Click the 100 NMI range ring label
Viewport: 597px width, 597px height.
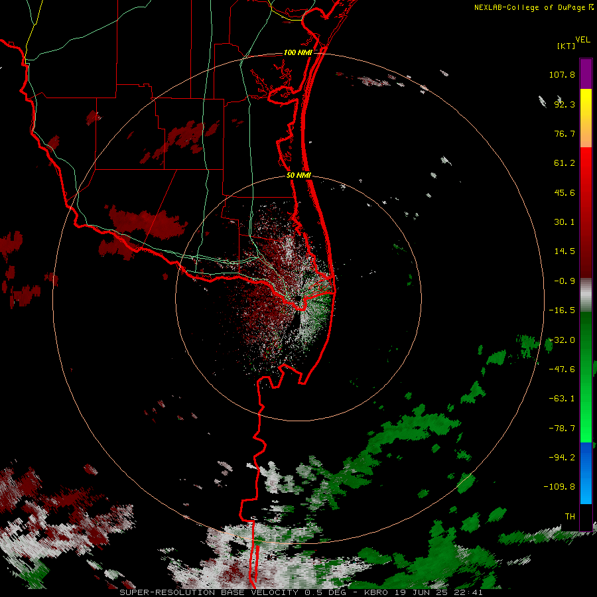point(298,52)
